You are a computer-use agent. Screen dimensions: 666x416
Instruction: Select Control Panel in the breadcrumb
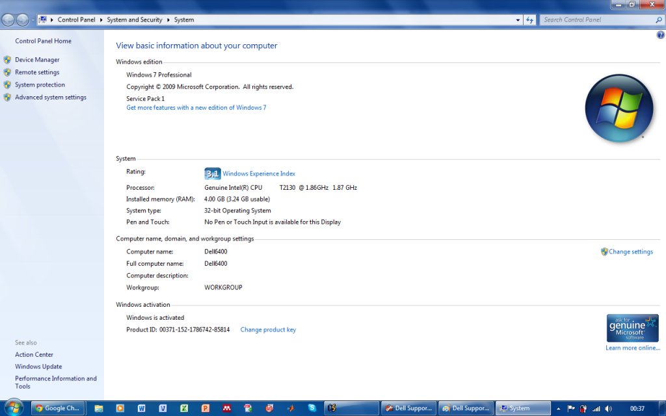[x=77, y=19]
